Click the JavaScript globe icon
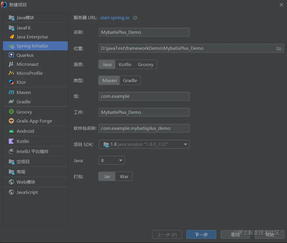This screenshot has height=243, width=287. (11, 192)
